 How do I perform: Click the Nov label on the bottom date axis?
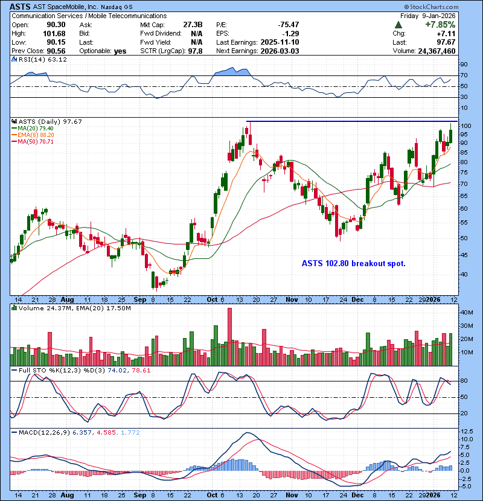click(292, 495)
